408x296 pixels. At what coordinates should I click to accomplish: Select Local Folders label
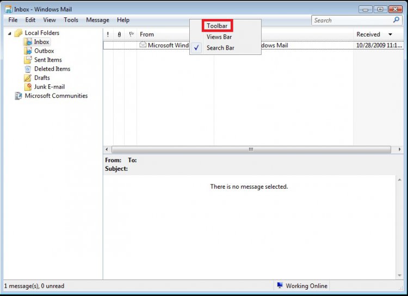[42, 33]
